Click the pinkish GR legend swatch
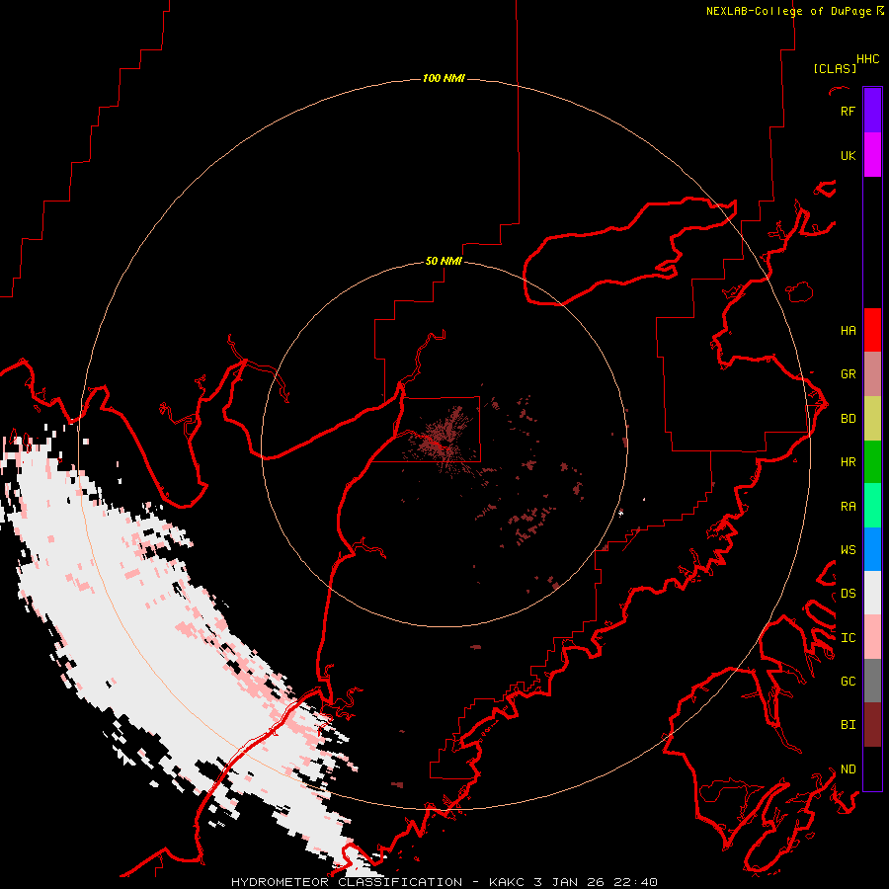 pos(872,374)
